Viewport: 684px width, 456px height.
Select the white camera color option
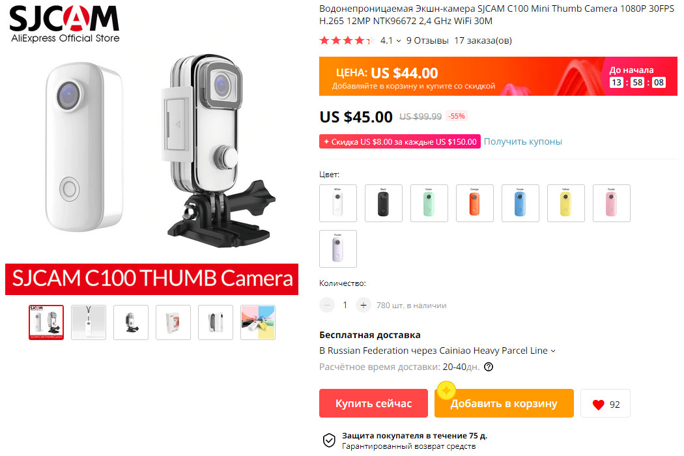point(338,203)
